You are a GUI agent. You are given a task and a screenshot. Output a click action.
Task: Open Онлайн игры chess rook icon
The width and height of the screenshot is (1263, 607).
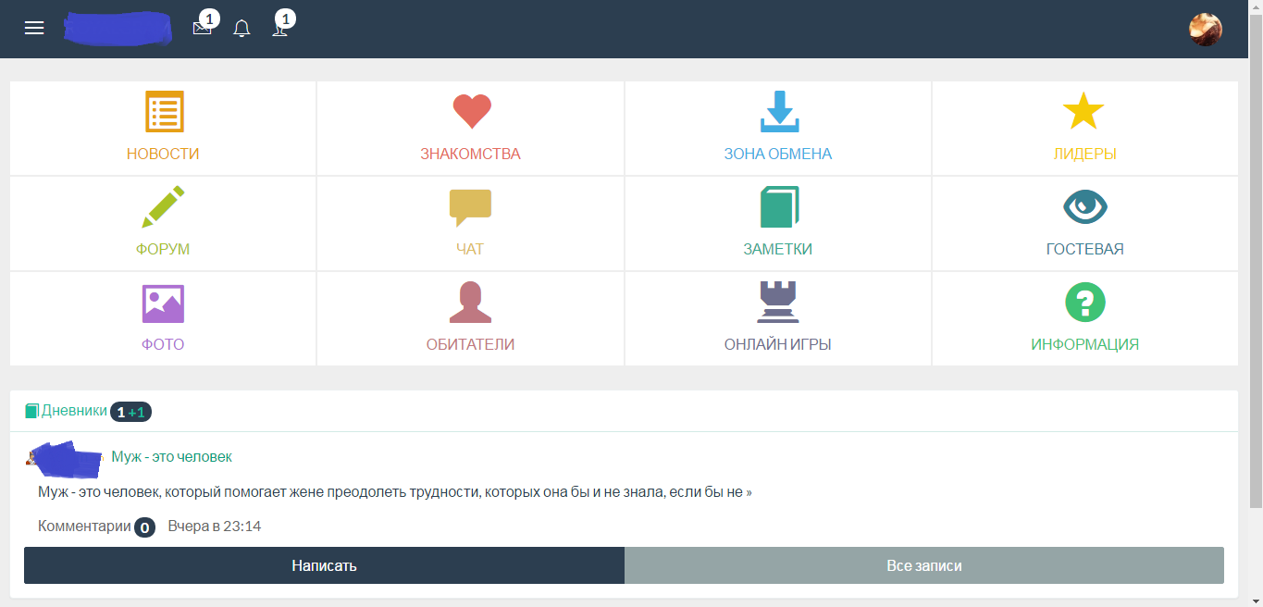[x=777, y=303]
